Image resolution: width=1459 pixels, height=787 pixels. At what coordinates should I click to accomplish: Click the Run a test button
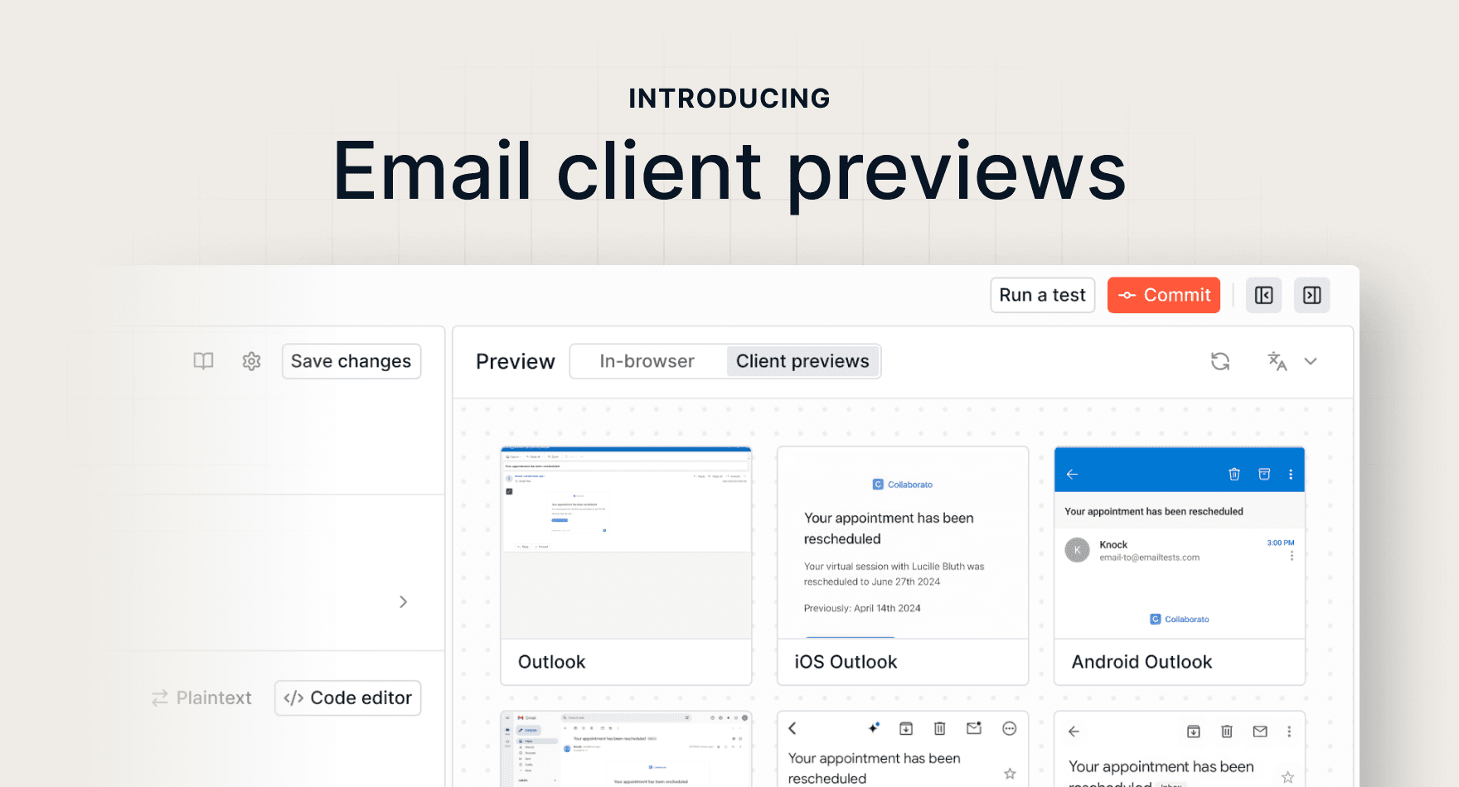pyautogui.click(x=1042, y=295)
